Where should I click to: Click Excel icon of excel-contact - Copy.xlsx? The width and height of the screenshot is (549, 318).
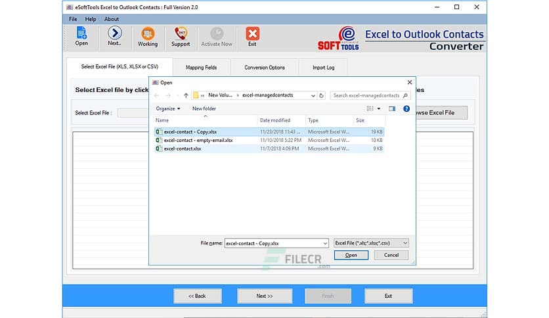pos(159,131)
